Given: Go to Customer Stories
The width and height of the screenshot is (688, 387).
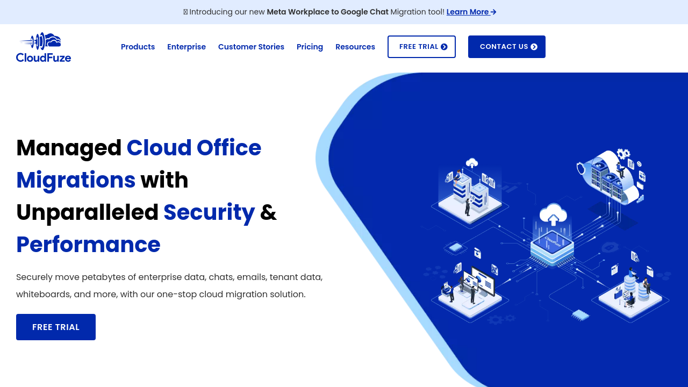Looking at the screenshot, I should pos(251,47).
